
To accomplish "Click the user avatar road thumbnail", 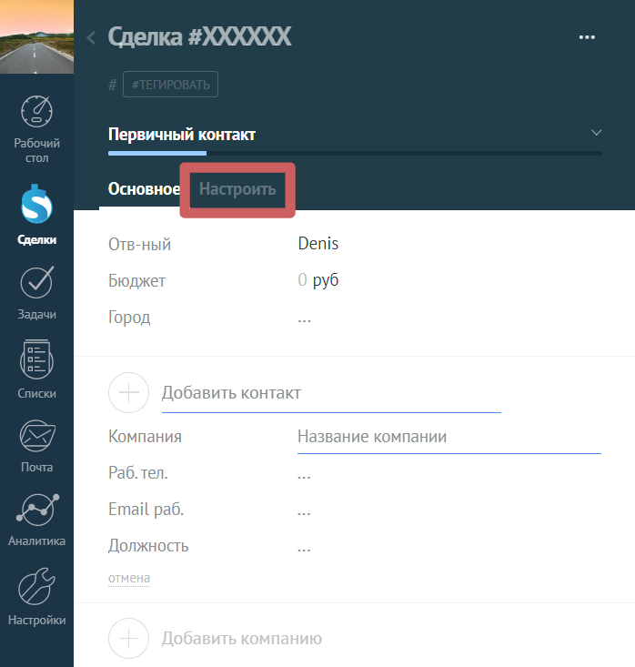I will (x=36, y=36).
